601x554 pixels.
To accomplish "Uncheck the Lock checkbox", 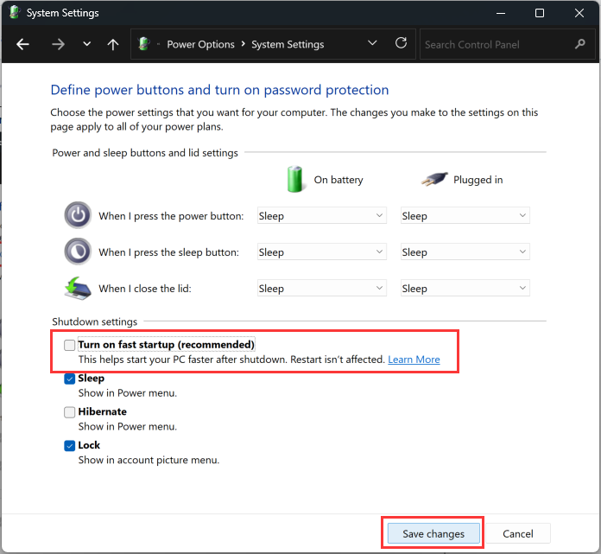I will coord(69,446).
